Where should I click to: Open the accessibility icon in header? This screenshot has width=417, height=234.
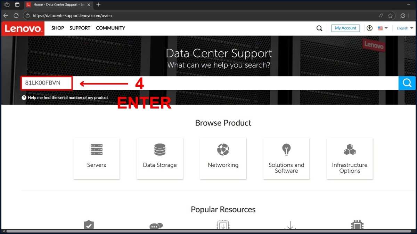(370, 28)
